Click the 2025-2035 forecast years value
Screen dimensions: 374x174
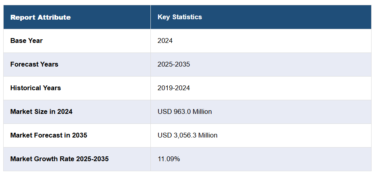[174, 64]
